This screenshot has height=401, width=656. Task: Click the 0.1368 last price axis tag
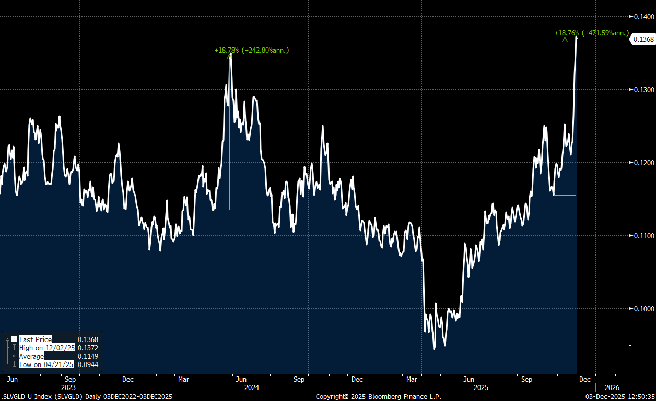643,39
